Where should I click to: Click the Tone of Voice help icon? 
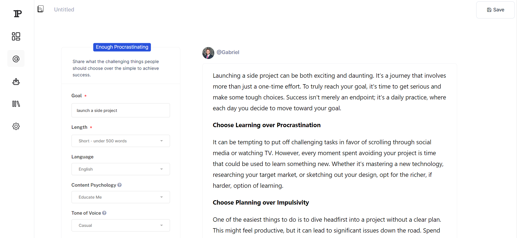coord(104,213)
